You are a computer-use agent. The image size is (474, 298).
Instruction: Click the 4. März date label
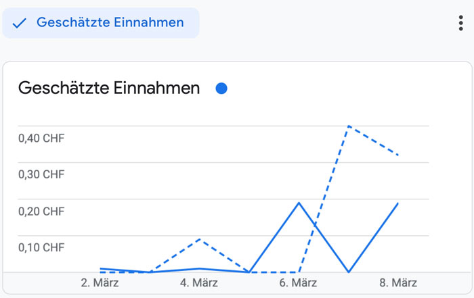pyautogui.click(x=199, y=282)
